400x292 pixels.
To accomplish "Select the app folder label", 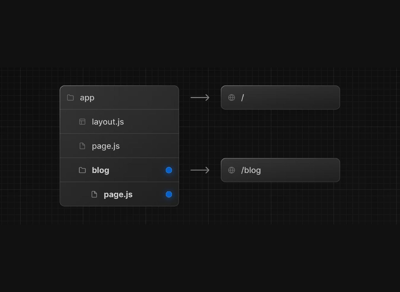I will point(87,98).
